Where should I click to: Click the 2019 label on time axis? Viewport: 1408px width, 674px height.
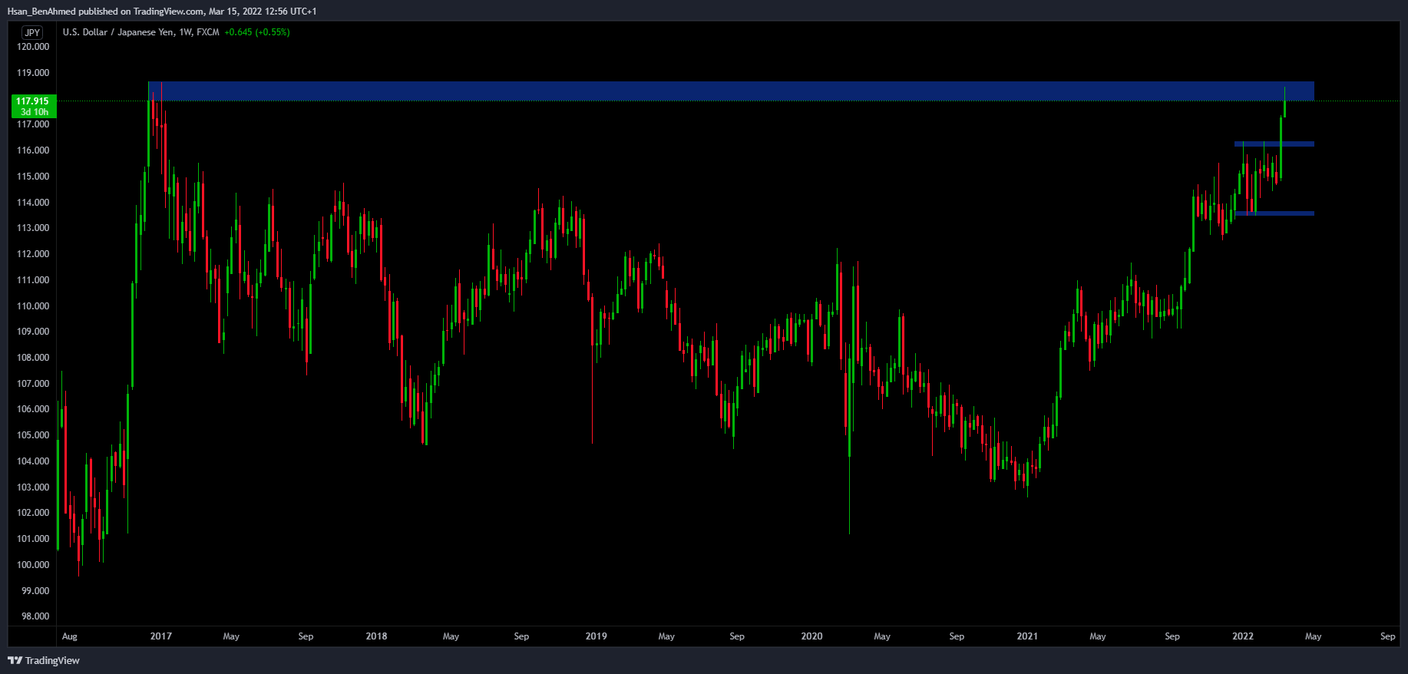597,636
